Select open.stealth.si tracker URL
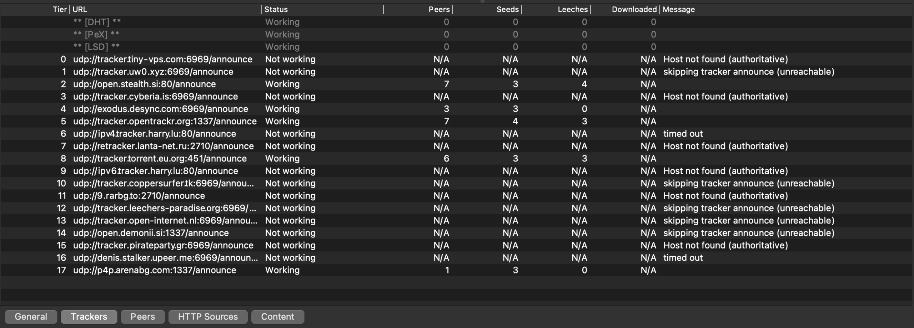The height and width of the screenshot is (328, 914). pos(145,84)
